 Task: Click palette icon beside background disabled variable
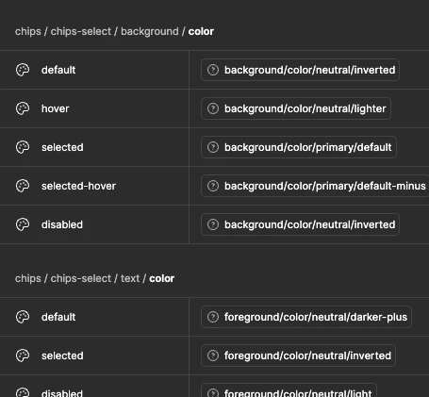coord(23,224)
